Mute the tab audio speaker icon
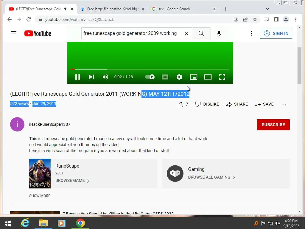The height and width of the screenshot is (229, 305). point(66,9)
